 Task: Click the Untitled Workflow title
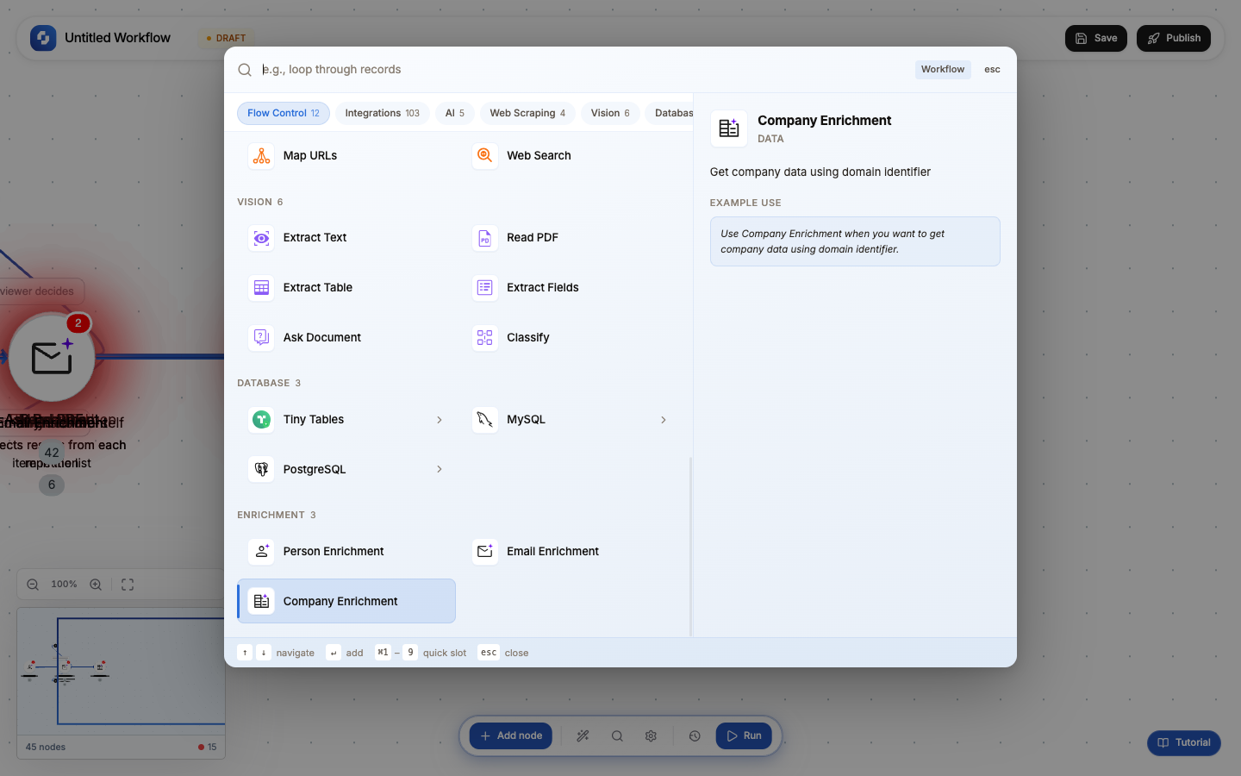point(117,38)
